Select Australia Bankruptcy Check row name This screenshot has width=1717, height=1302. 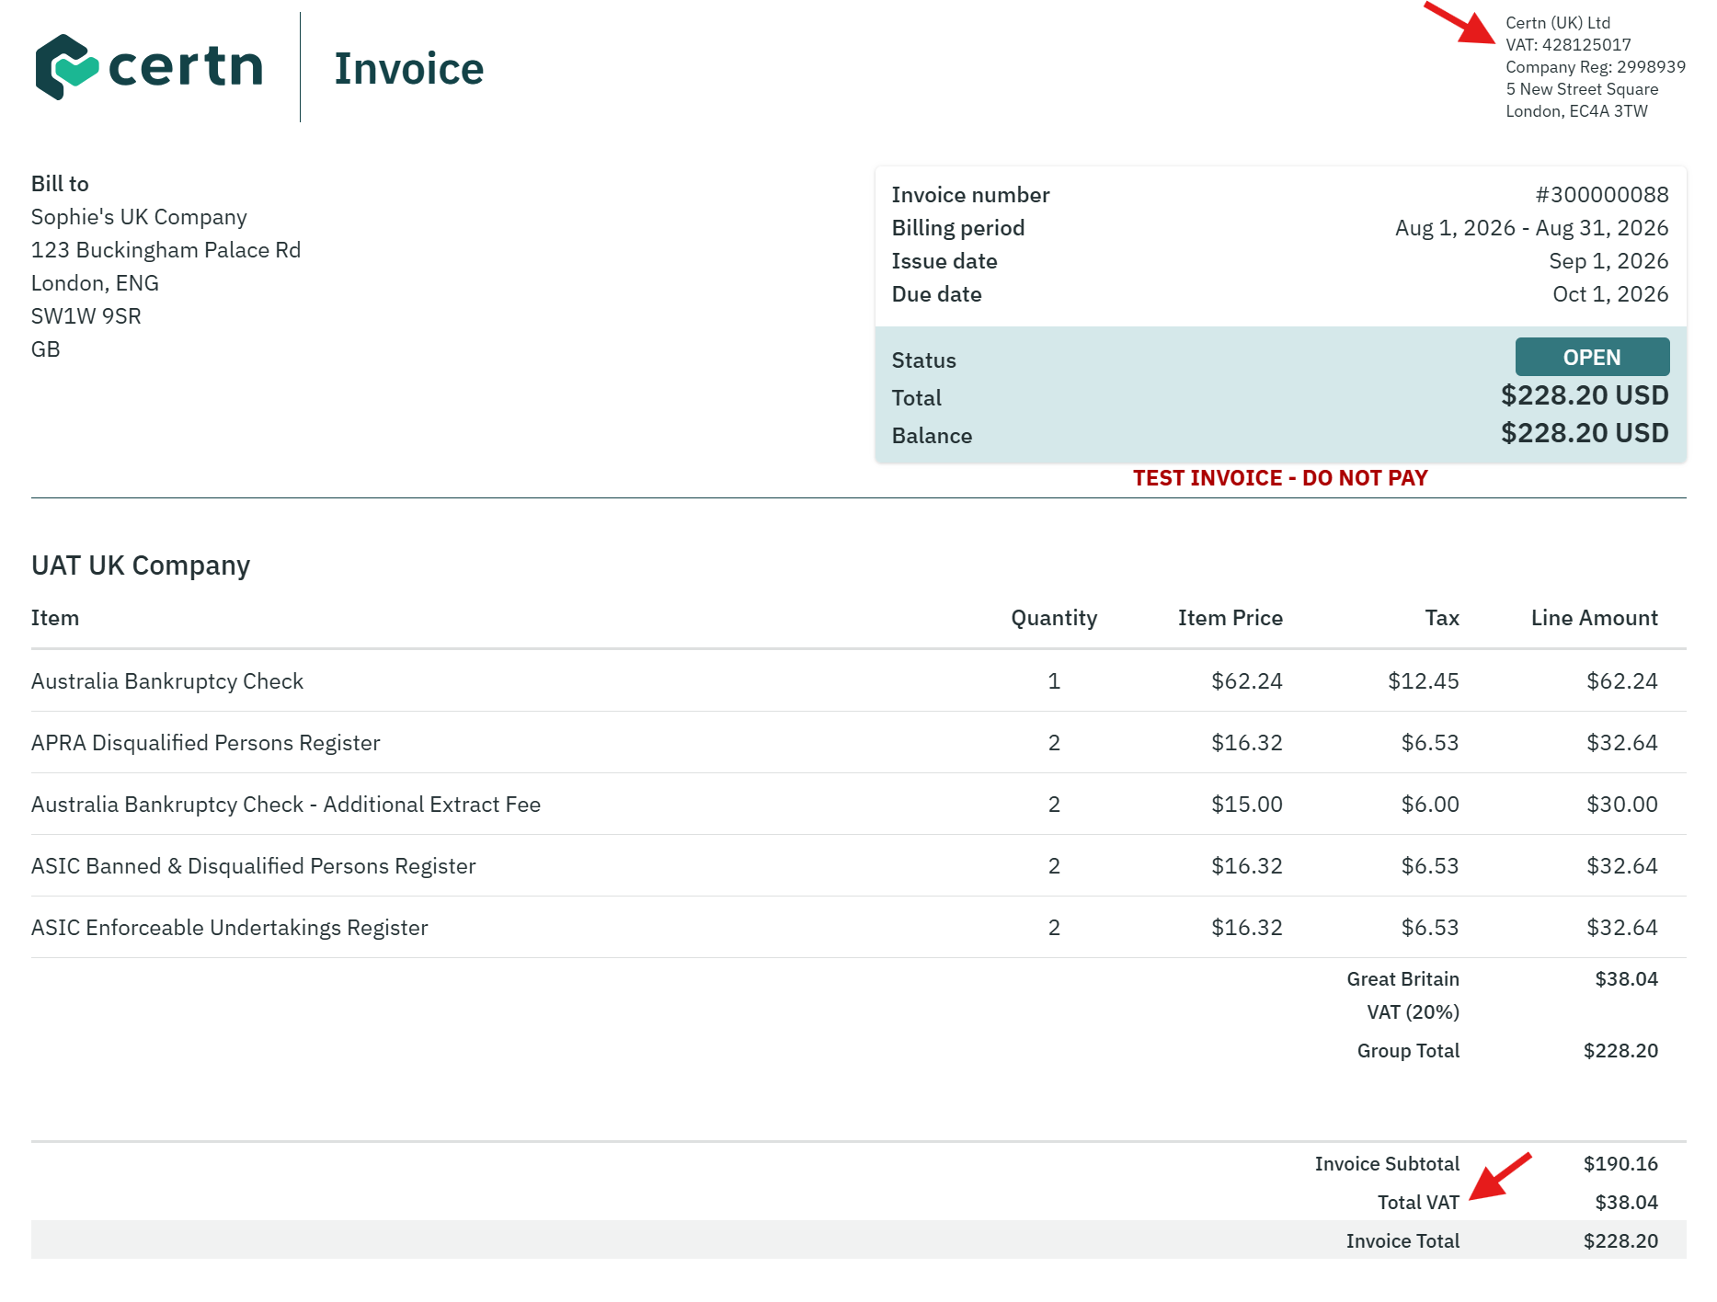[x=167, y=681]
